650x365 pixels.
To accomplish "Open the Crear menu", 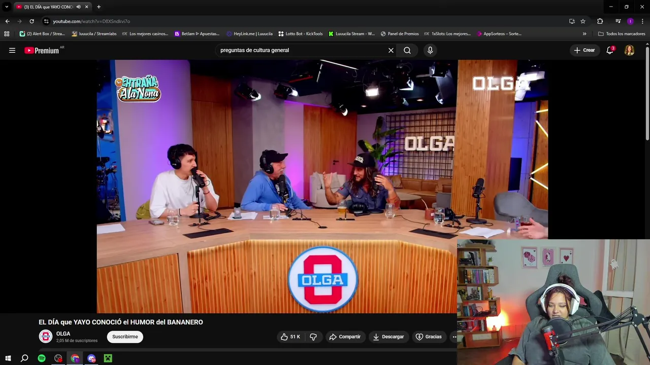I will coord(584,50).
